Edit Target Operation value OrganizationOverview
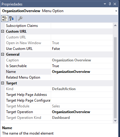The width and height of the screenshot is (120, 137). click(82, 112)
